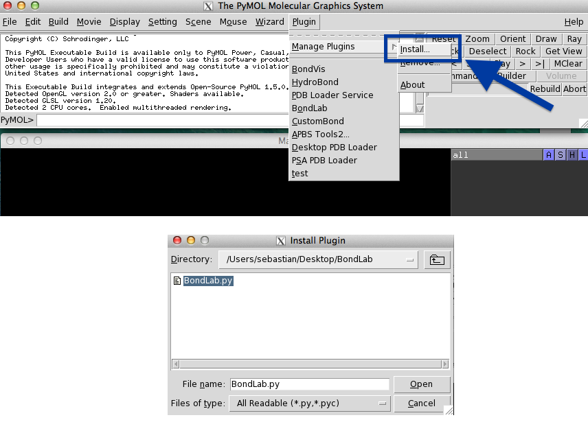Click Cancel in Install Plugin dialog
This screenshot has width=588, height=422.
[422, 403]
